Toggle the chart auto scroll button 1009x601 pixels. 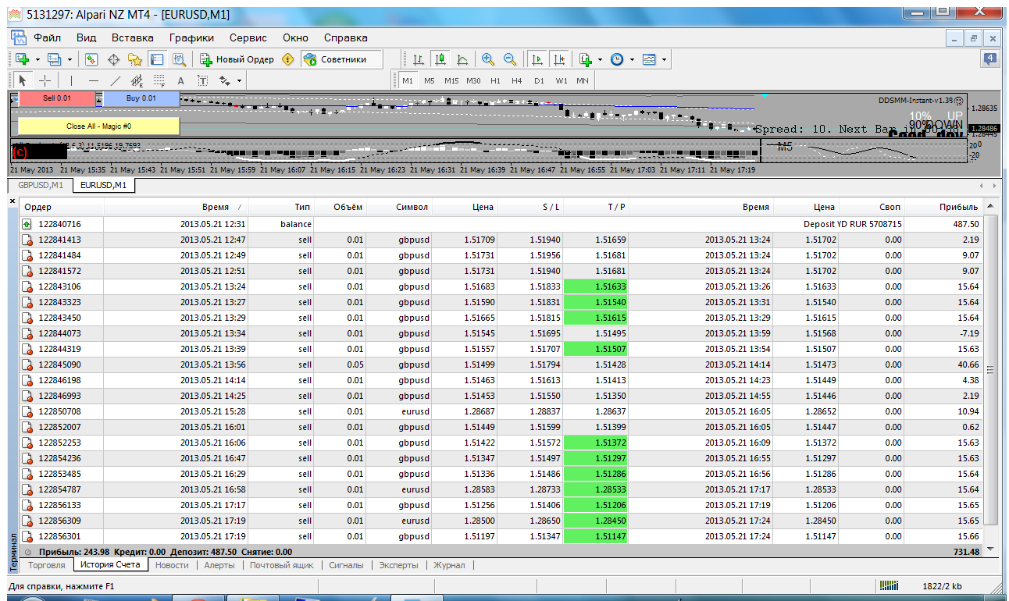coord(537,59)
